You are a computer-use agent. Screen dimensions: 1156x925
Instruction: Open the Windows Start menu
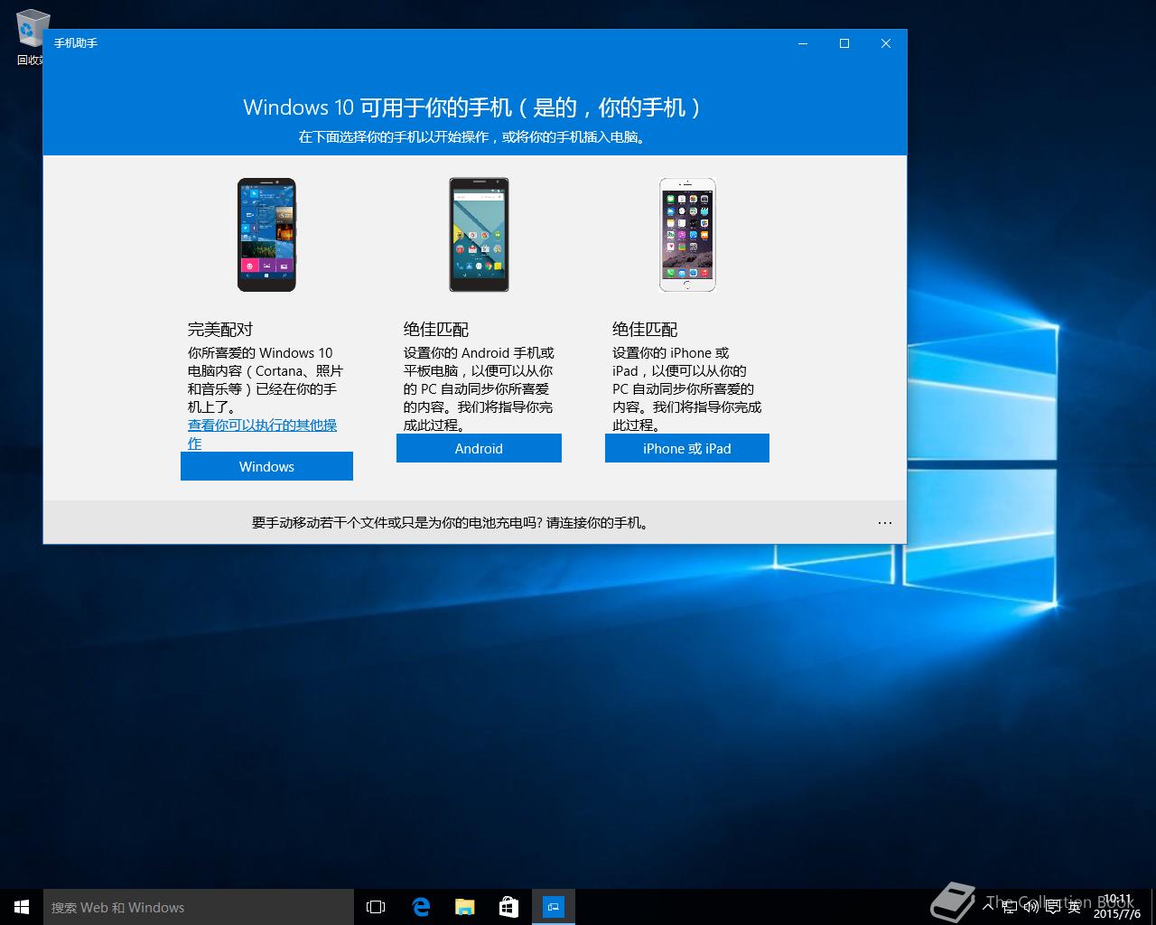pyautogui.click(x=22, y=907)
